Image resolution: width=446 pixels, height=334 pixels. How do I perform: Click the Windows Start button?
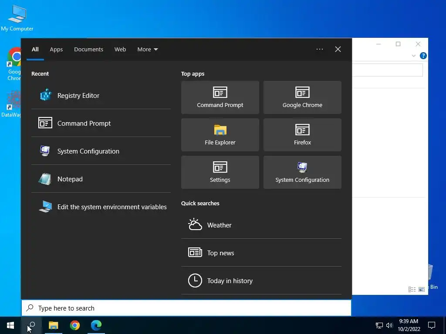coord(10,325)
